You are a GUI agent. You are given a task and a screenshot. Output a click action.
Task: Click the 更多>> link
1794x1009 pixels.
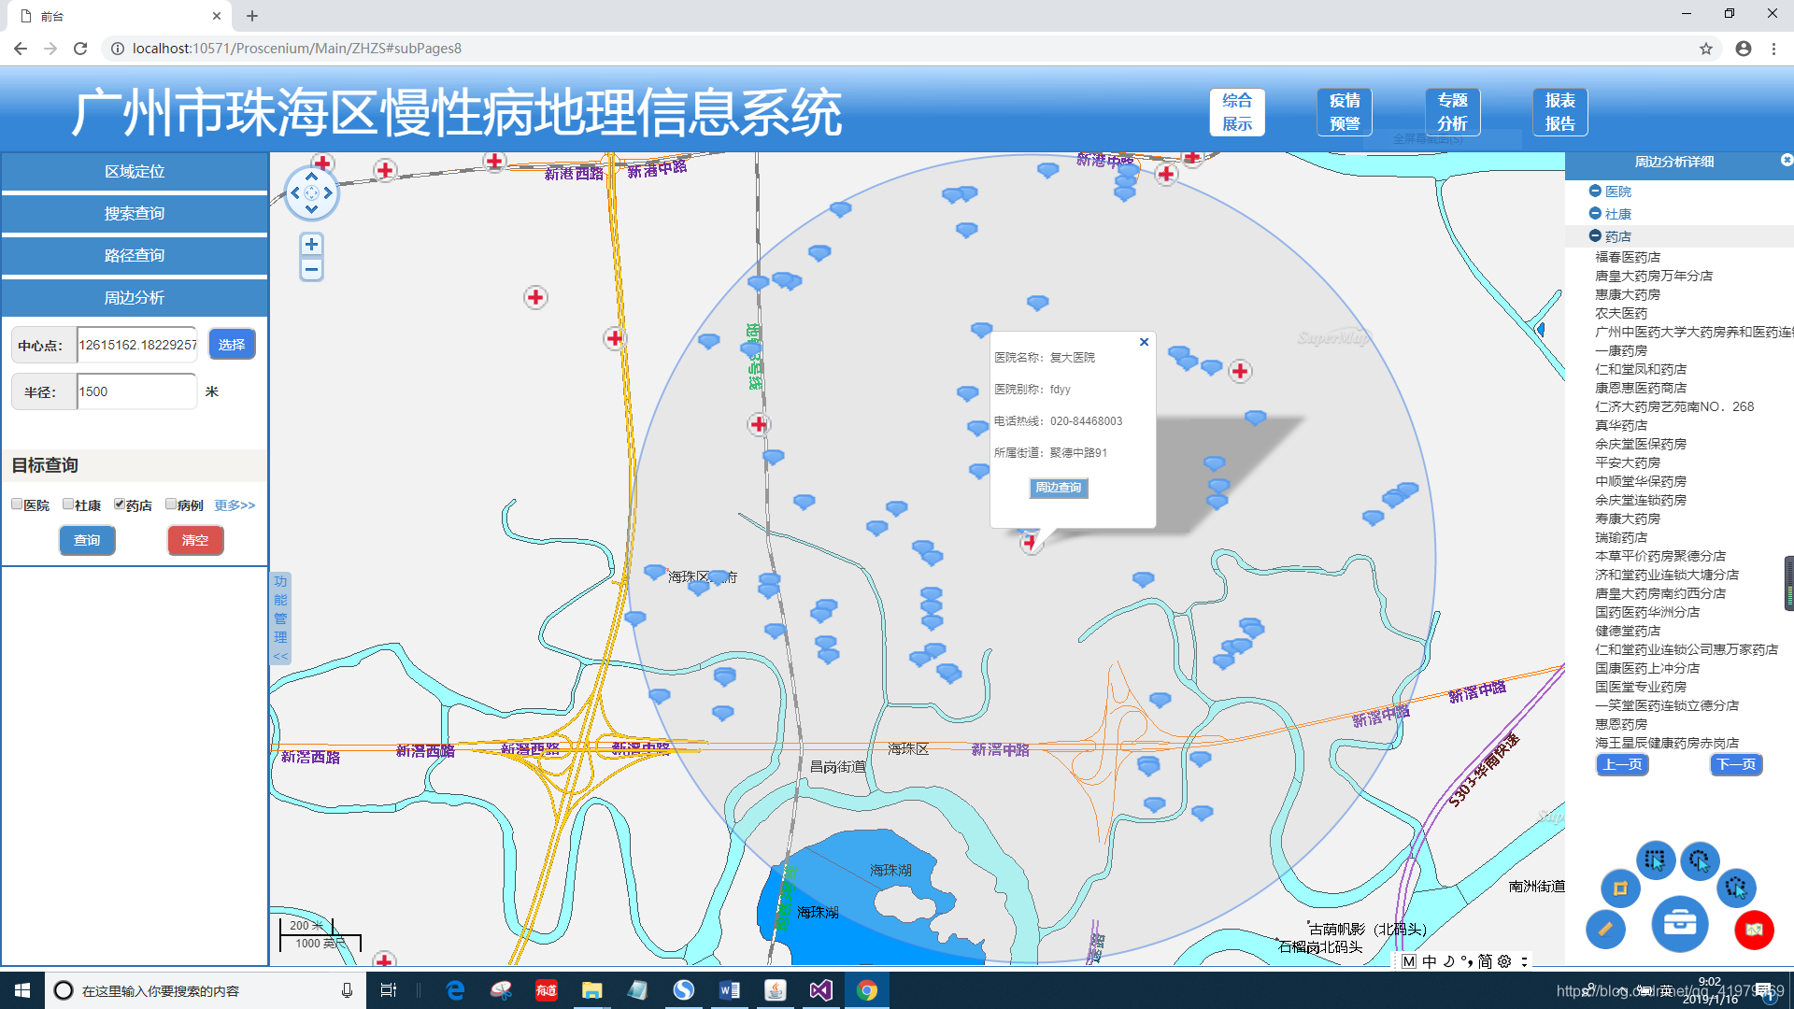click(x=235, y=505)
